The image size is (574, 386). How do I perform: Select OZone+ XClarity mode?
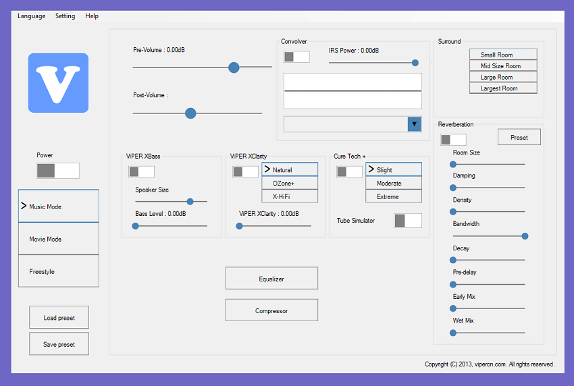(x=290, y=183)
